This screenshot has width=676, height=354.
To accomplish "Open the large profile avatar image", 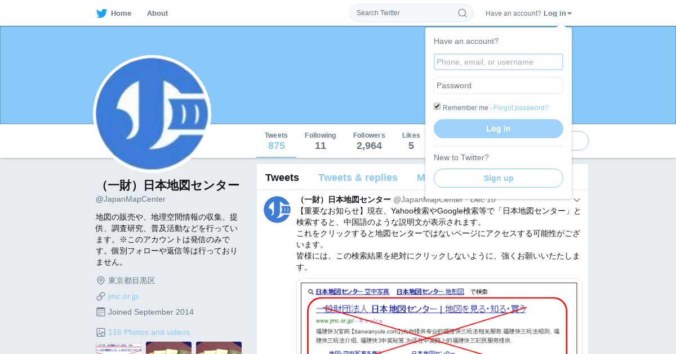I will tap(152, 114).
